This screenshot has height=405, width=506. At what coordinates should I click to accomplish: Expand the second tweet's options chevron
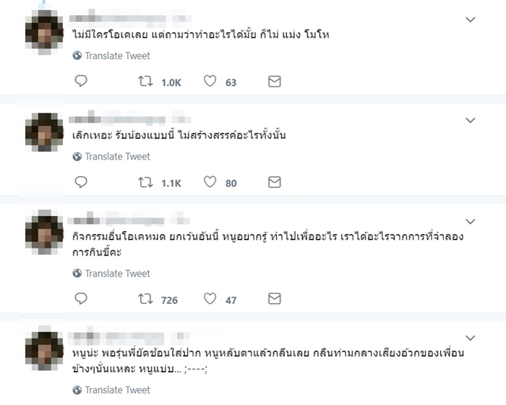(x=470, y=120)
